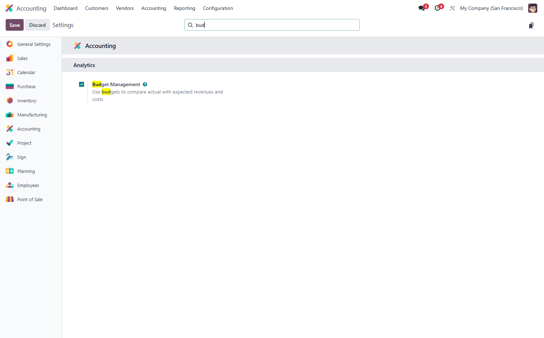Open Point of Sale settings section
544x338 pixels.
(x=31, y=199)
